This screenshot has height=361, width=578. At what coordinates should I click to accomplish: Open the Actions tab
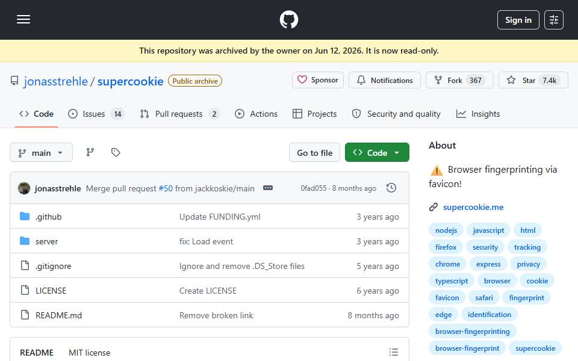[x=256, y=114]
